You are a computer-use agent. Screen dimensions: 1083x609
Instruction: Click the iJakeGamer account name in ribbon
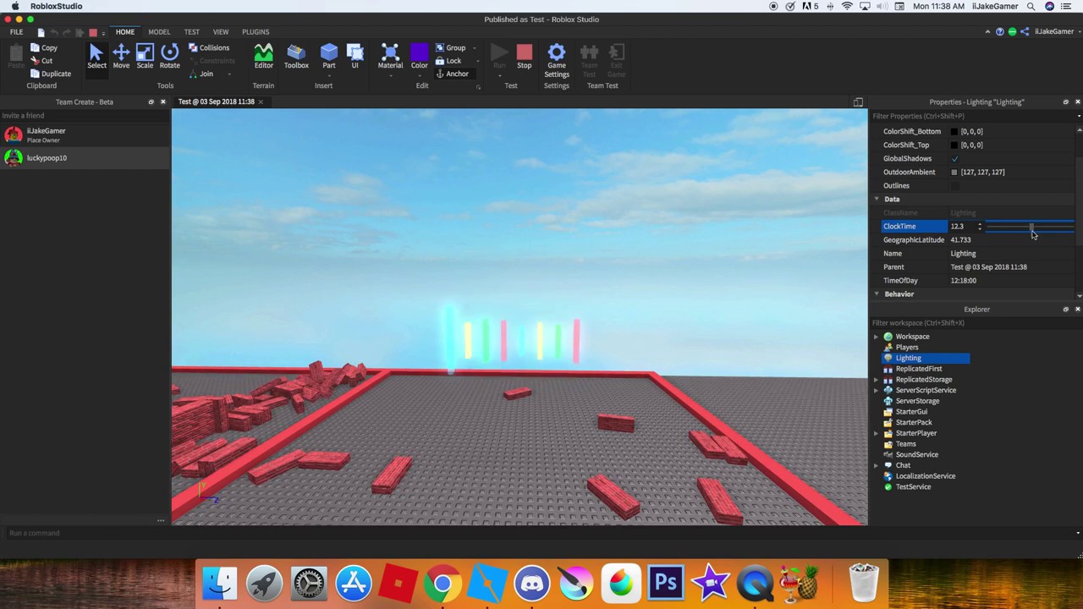pos(1053,32)
